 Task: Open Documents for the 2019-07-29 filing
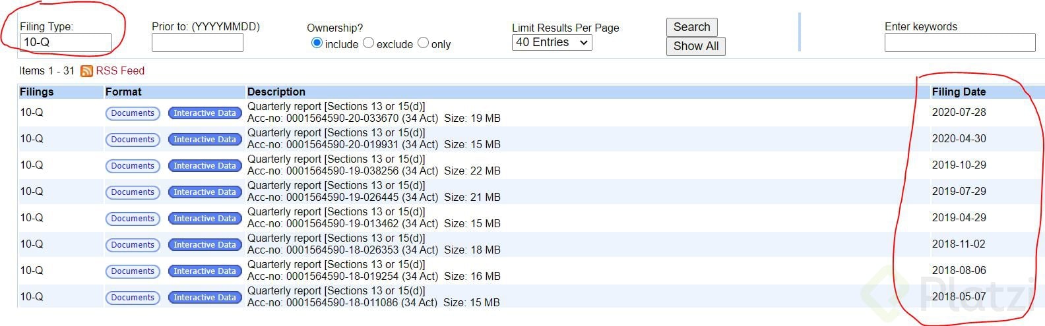133,192
